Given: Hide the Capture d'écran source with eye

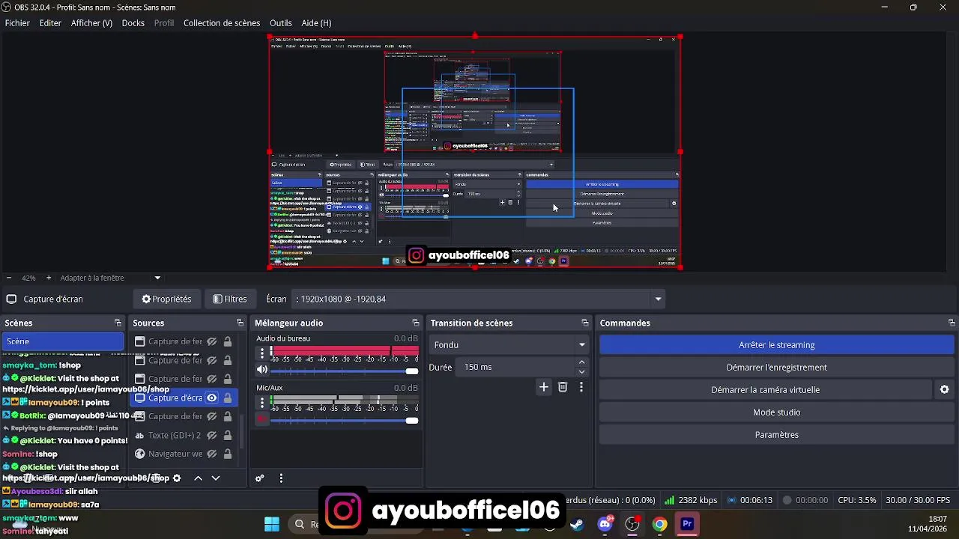Looking at the screenshot, I should [x=212, y=398].
